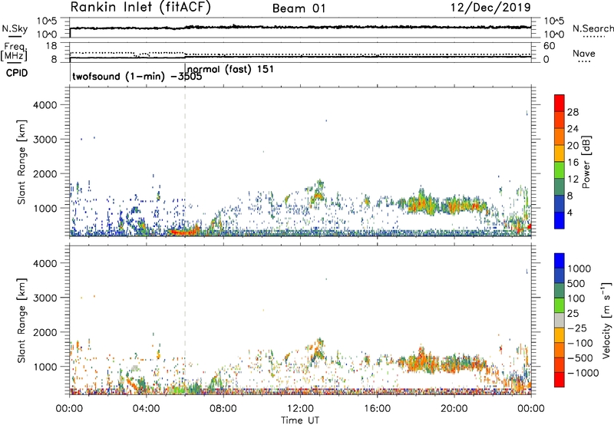Click the '16:00' time axis tick label
Viewport: 614px width, 425px height.
coord(377,409)
